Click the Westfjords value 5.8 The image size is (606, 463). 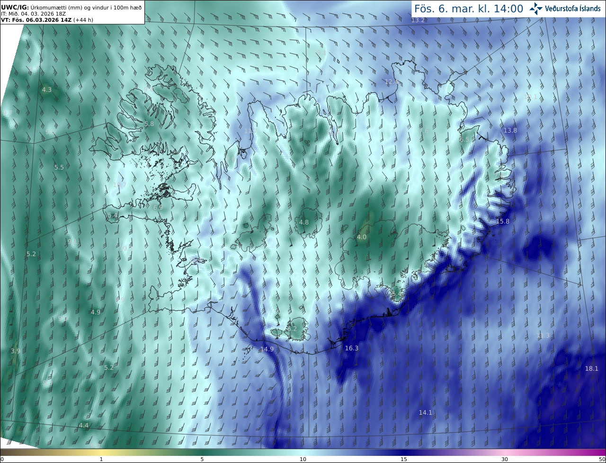point(149,124)
